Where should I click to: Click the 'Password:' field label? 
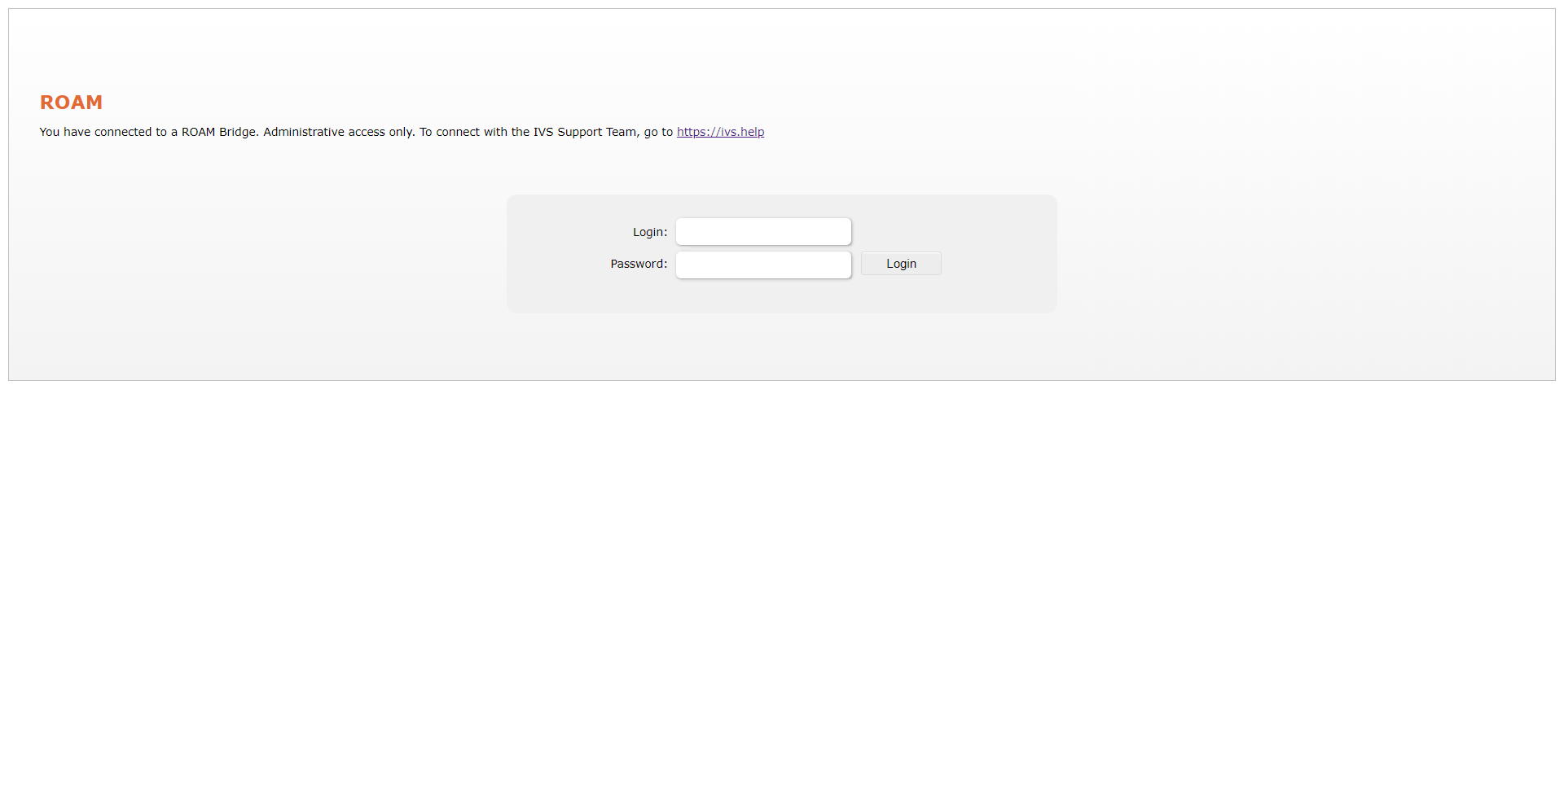[639, 264]
